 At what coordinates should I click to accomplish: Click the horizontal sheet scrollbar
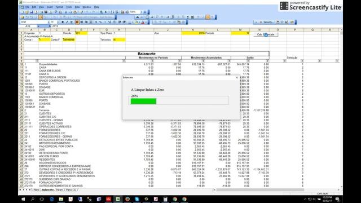(259, 189)
